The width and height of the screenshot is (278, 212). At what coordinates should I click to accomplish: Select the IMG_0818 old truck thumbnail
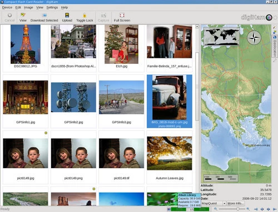170,97
